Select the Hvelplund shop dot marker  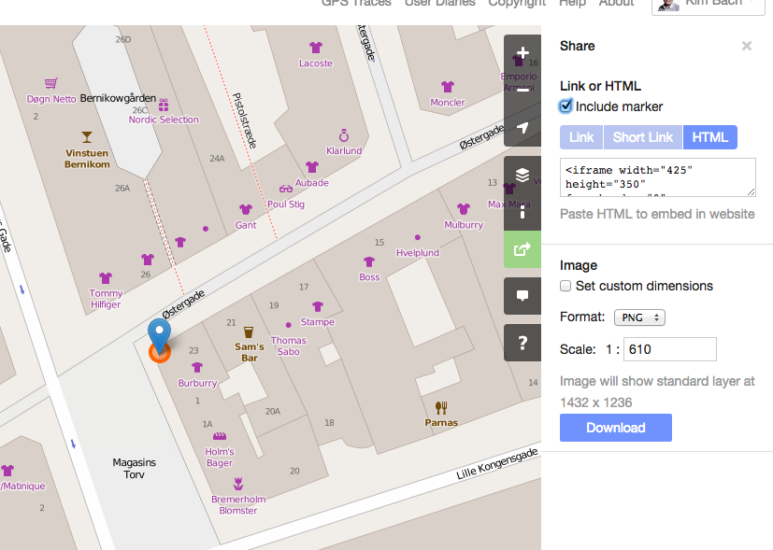click(418, 237)
